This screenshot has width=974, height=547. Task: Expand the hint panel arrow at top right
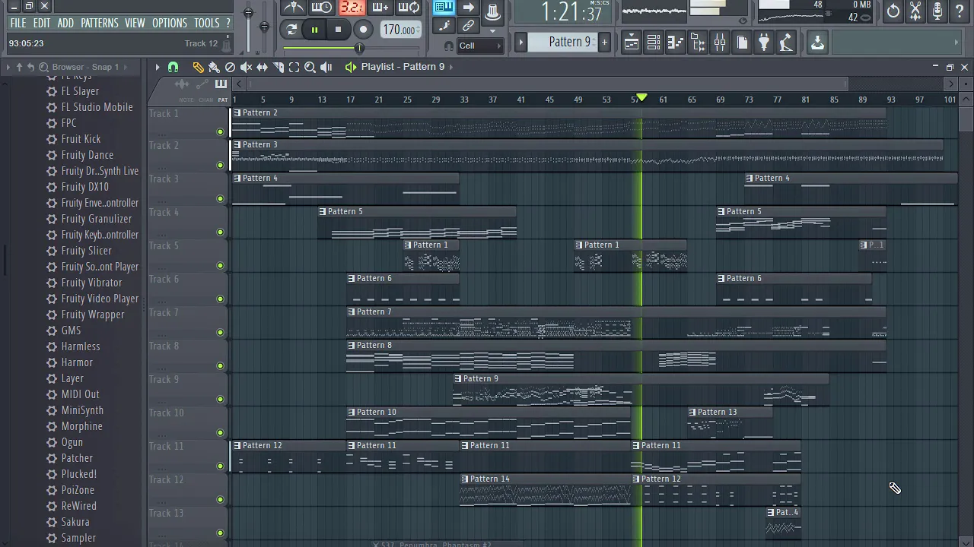point(956,43)
